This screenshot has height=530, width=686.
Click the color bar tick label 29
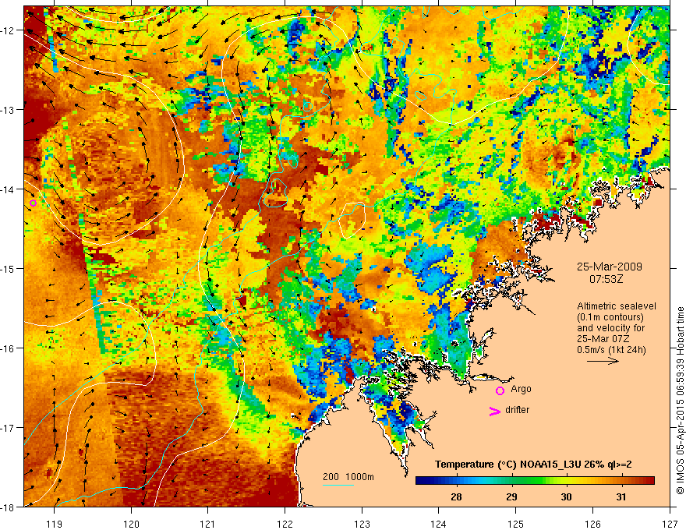coord(511,496)
